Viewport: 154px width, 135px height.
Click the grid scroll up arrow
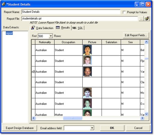(x=146, y=42)
